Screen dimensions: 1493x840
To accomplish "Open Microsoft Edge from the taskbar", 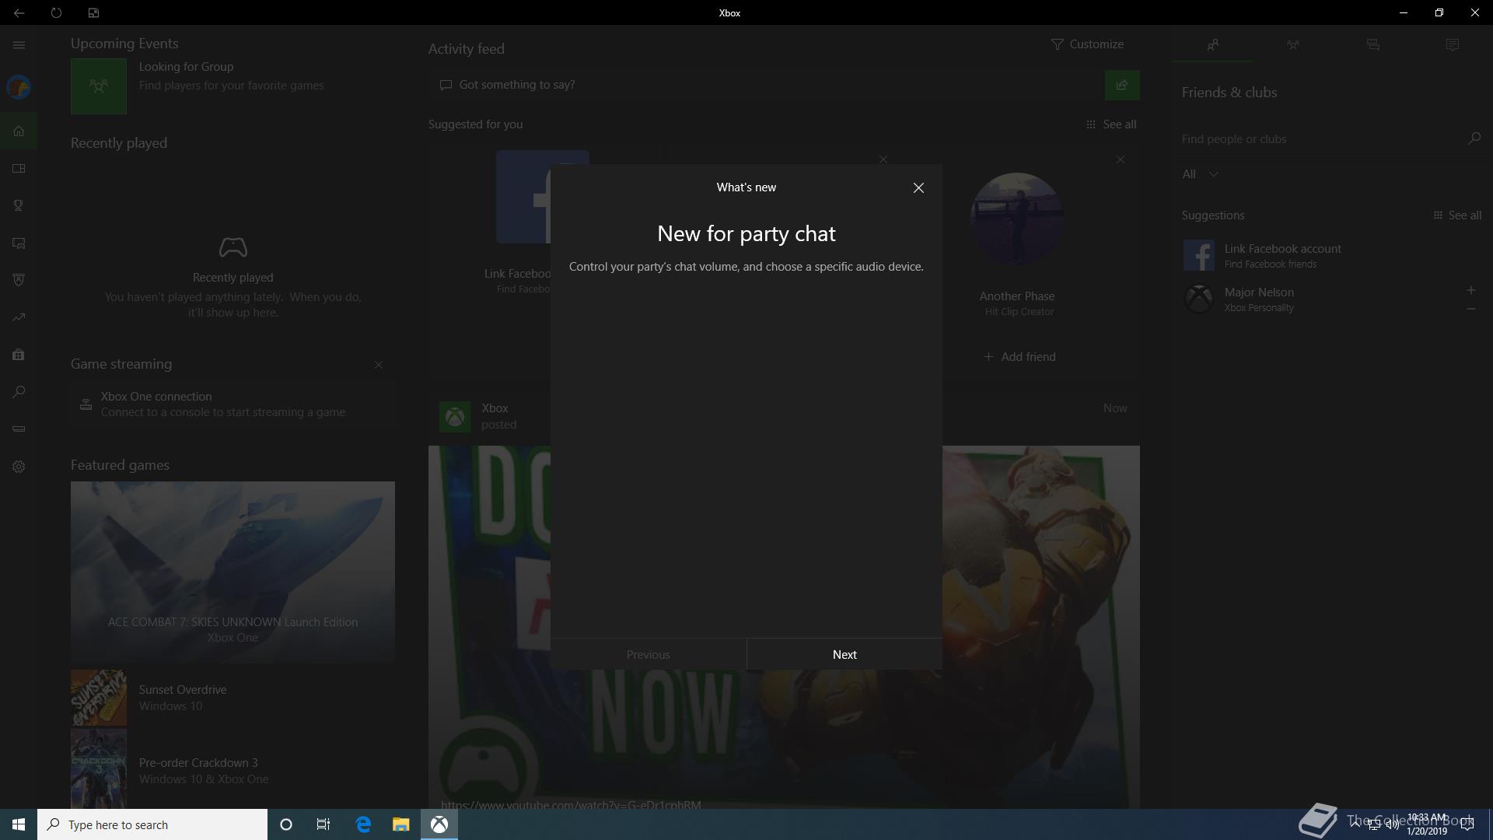I will (363, 824).
